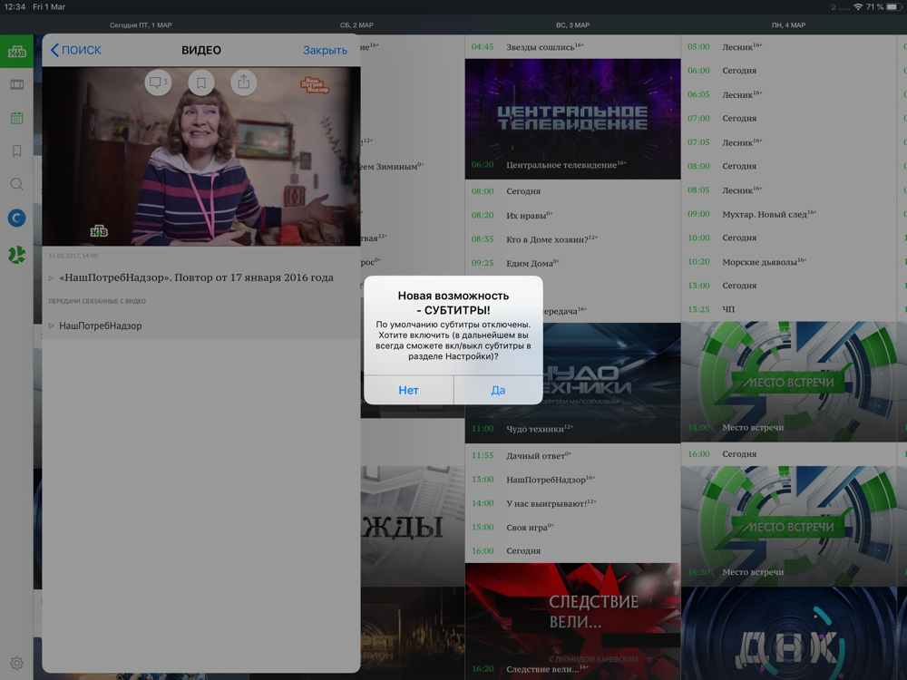Open Sunday 16:00 Сегодня listing

click(572, 551)
